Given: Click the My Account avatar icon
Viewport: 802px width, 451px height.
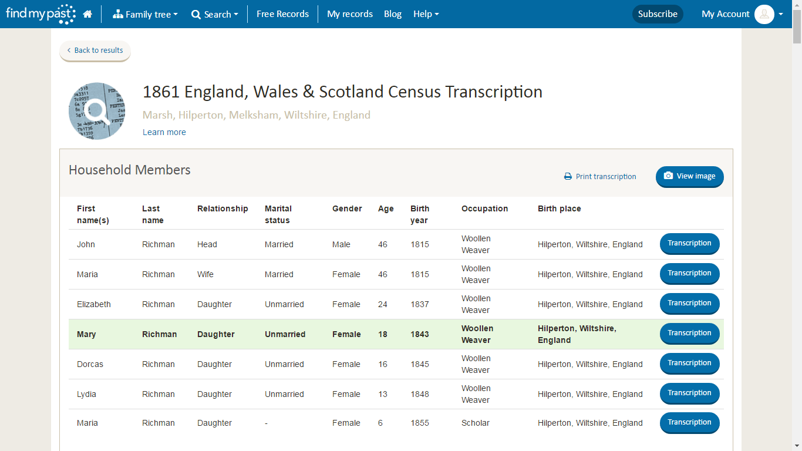Looking at the screenshot, I should click(x=764, y=14).
